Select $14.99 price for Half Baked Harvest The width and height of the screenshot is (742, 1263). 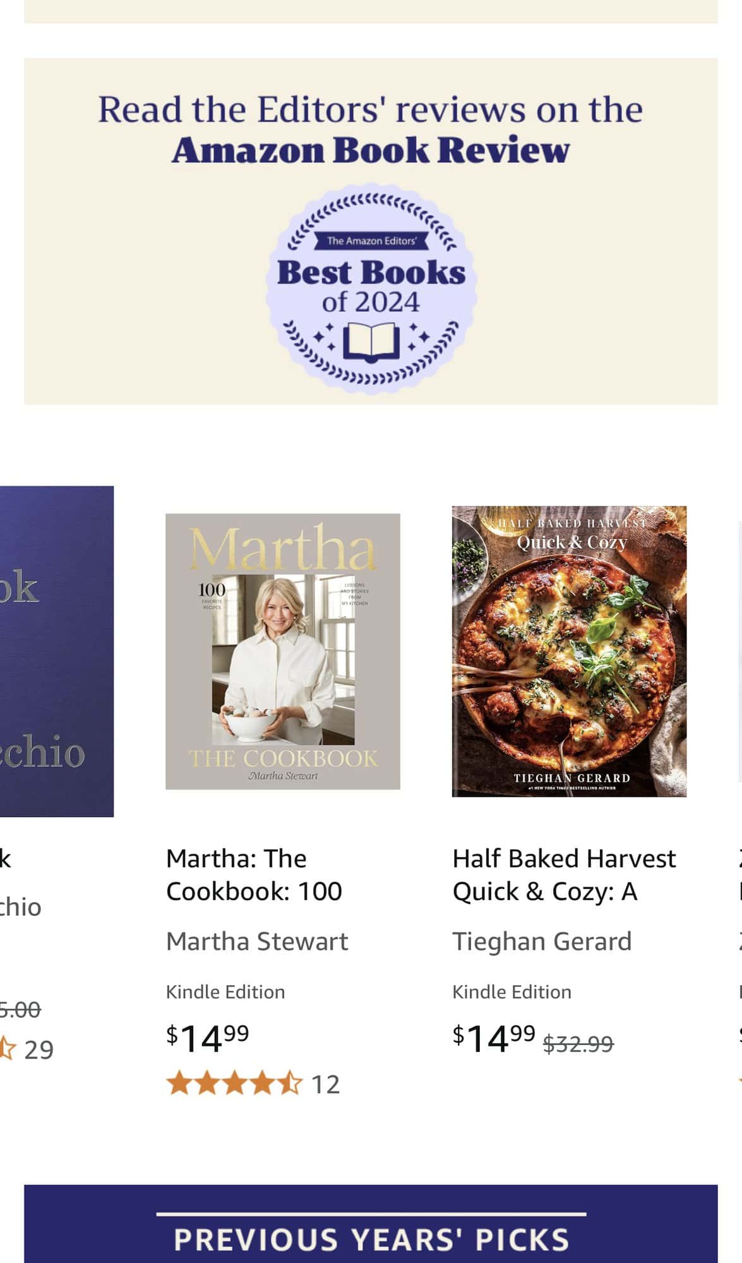click(x=494, y=1038)
